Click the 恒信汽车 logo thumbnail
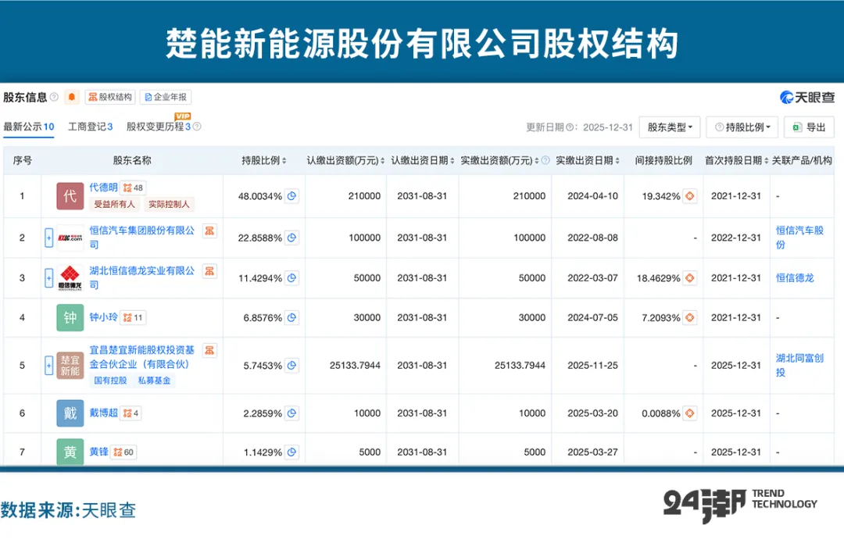This screenshot has width=844, height=543. 70,238
